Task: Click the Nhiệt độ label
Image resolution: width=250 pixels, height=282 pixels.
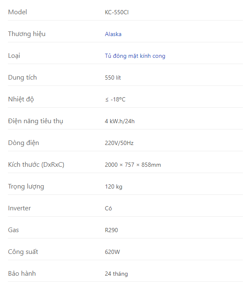Action: [21, 99]
